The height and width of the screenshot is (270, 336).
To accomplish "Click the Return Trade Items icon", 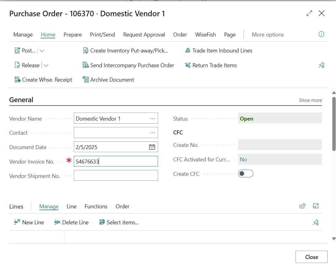I will [188, 65].
